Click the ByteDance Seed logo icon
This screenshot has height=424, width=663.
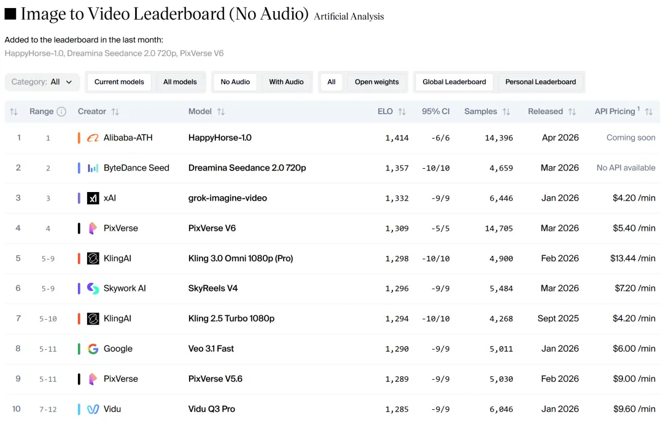coord(93,168)
